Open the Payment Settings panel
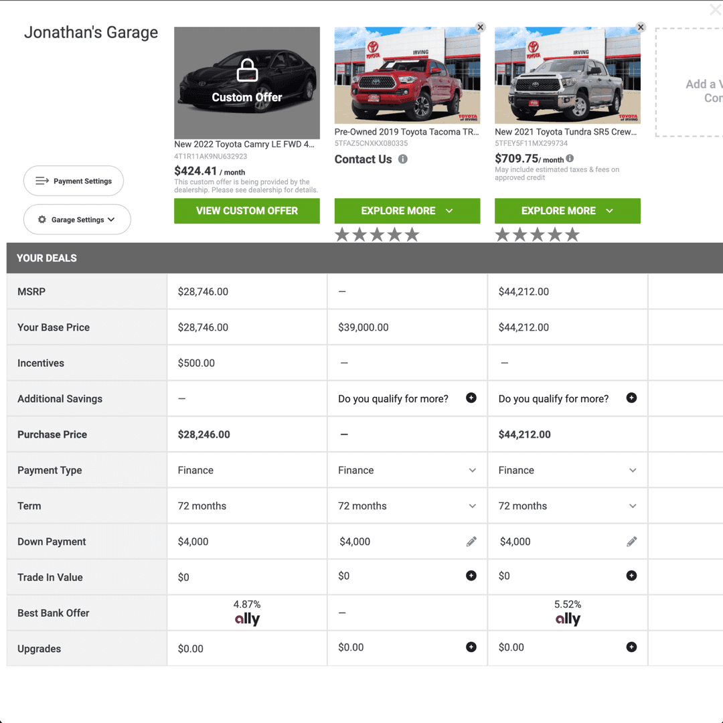The width and height of the screenshot is (723, 723). click(74, 181)
